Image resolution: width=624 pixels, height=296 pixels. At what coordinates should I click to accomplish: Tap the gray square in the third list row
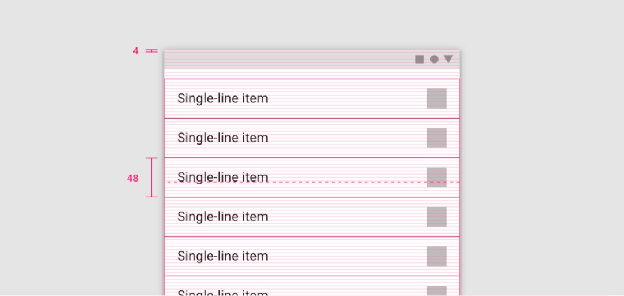tap(437, 177)
